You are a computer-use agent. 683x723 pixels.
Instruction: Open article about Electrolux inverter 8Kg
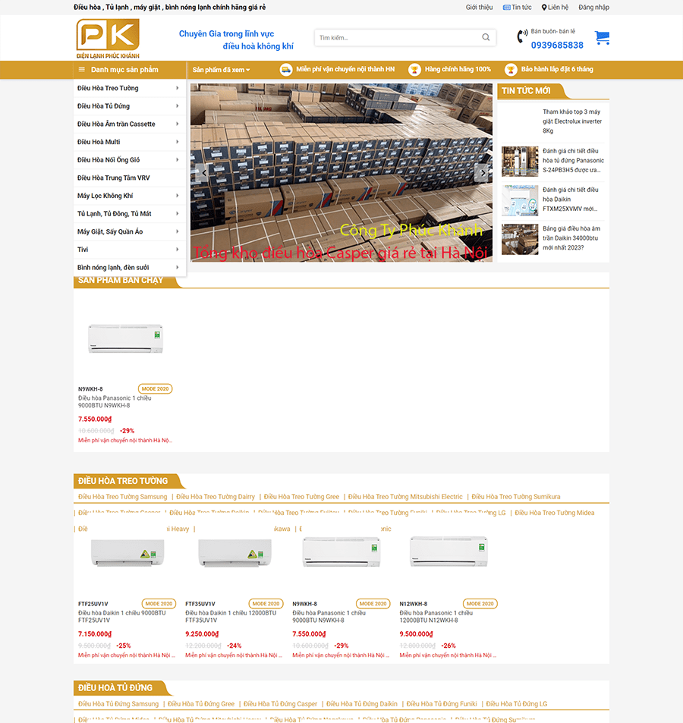[572, 121]
